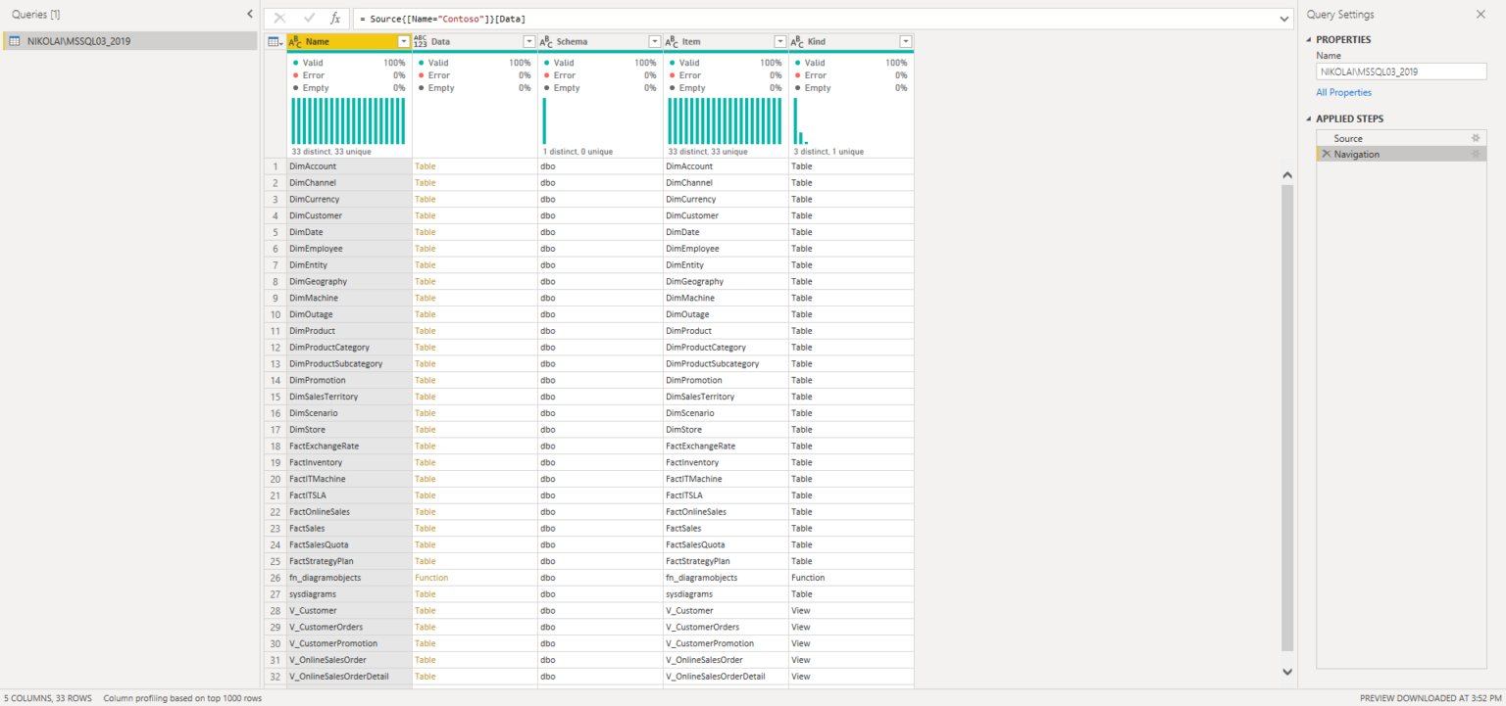Select the Name column header

click(349, 42)
